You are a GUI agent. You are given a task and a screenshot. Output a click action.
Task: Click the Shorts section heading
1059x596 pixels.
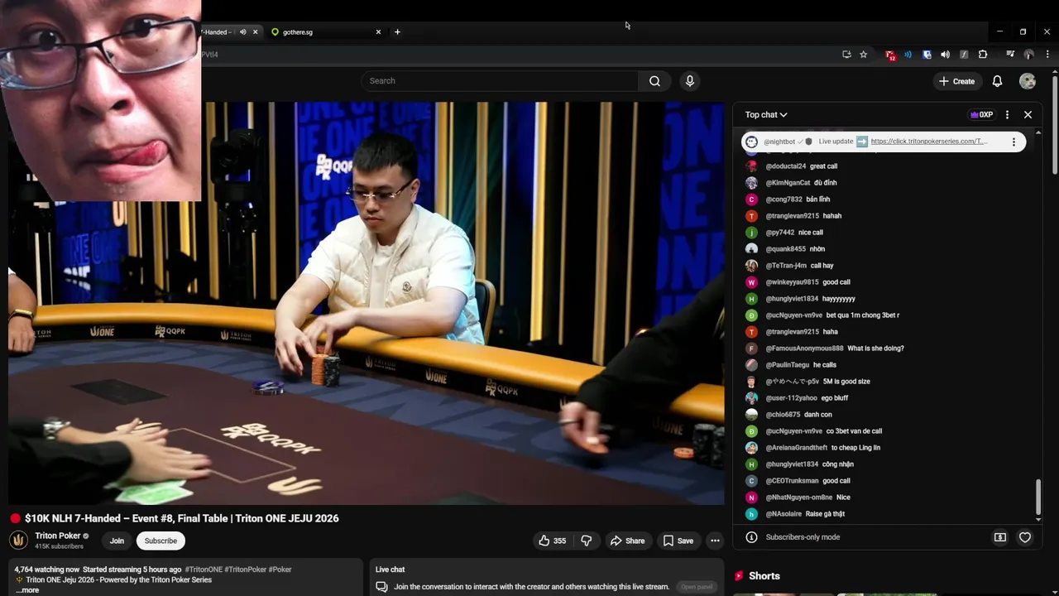(x=764, y=576)
